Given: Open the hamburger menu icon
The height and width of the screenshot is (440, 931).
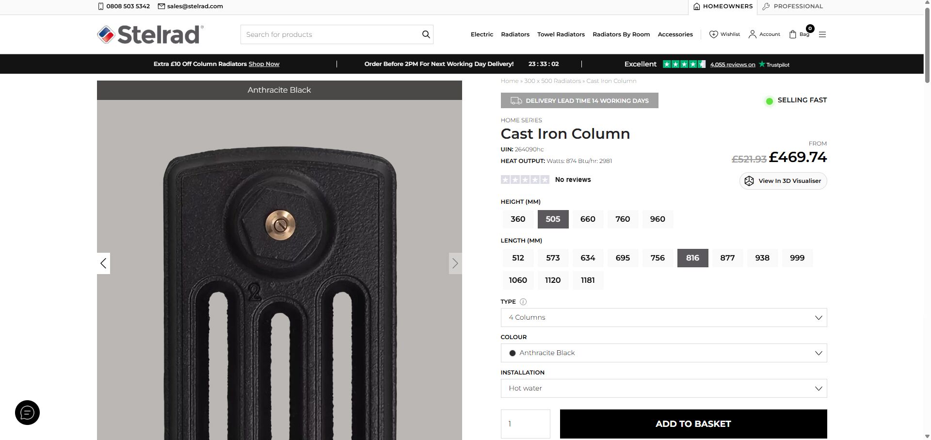Looking at the screenshot, I should coord(822,34).
